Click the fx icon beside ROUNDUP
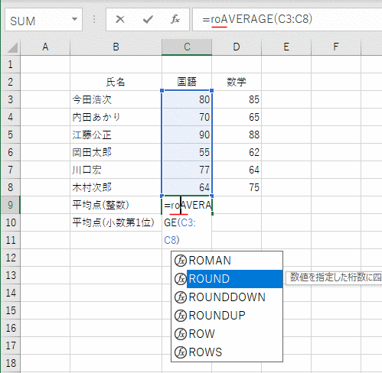 point(181,316)
